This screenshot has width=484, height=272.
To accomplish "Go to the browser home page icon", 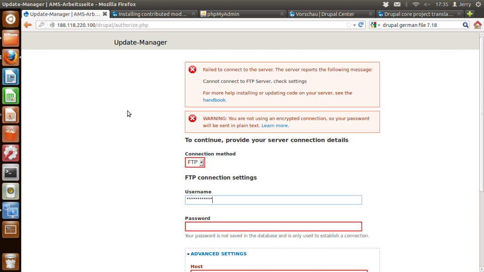I will pyautogui.click(x=477, y=25).
